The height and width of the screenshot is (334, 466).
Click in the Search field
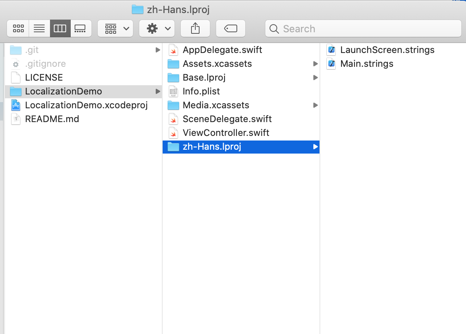[x=363, y=28]
